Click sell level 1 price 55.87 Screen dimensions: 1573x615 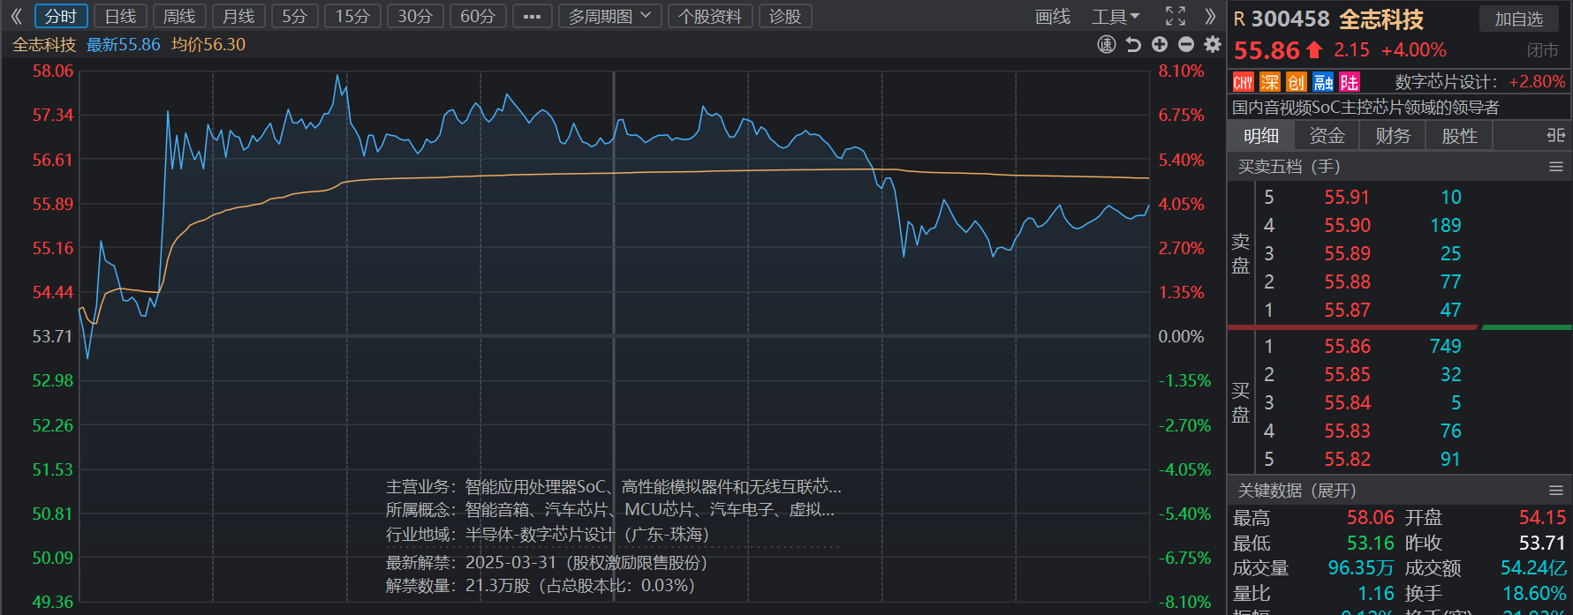[1347, 311]
